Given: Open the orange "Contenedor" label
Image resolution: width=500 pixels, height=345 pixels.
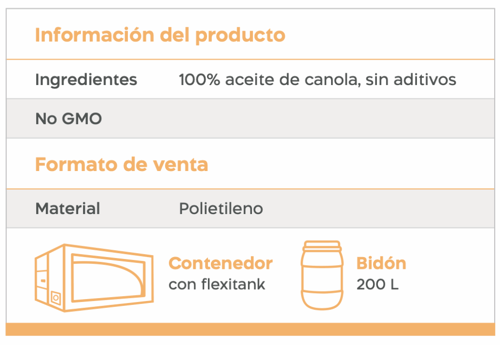Looking at the screenshot, I should (x=220, y=263).
